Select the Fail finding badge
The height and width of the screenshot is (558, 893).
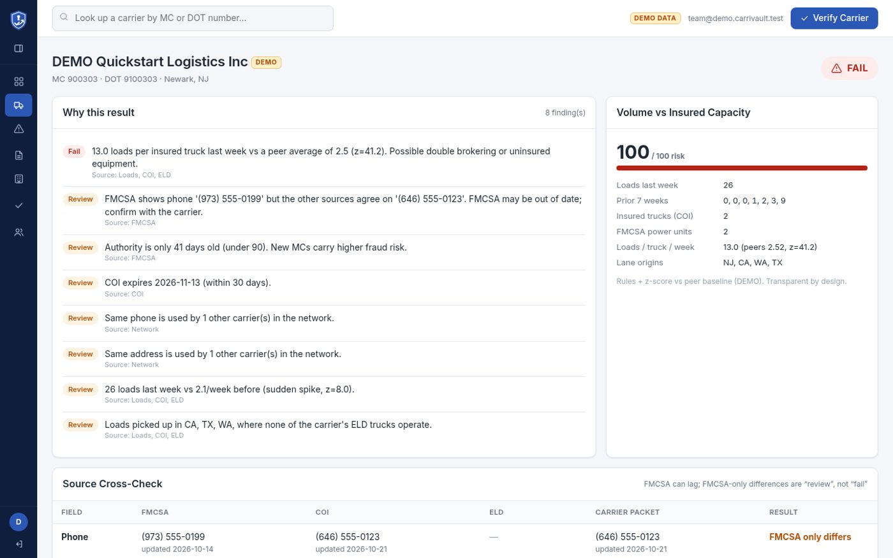pyautogui.click(x=74, y=151)
